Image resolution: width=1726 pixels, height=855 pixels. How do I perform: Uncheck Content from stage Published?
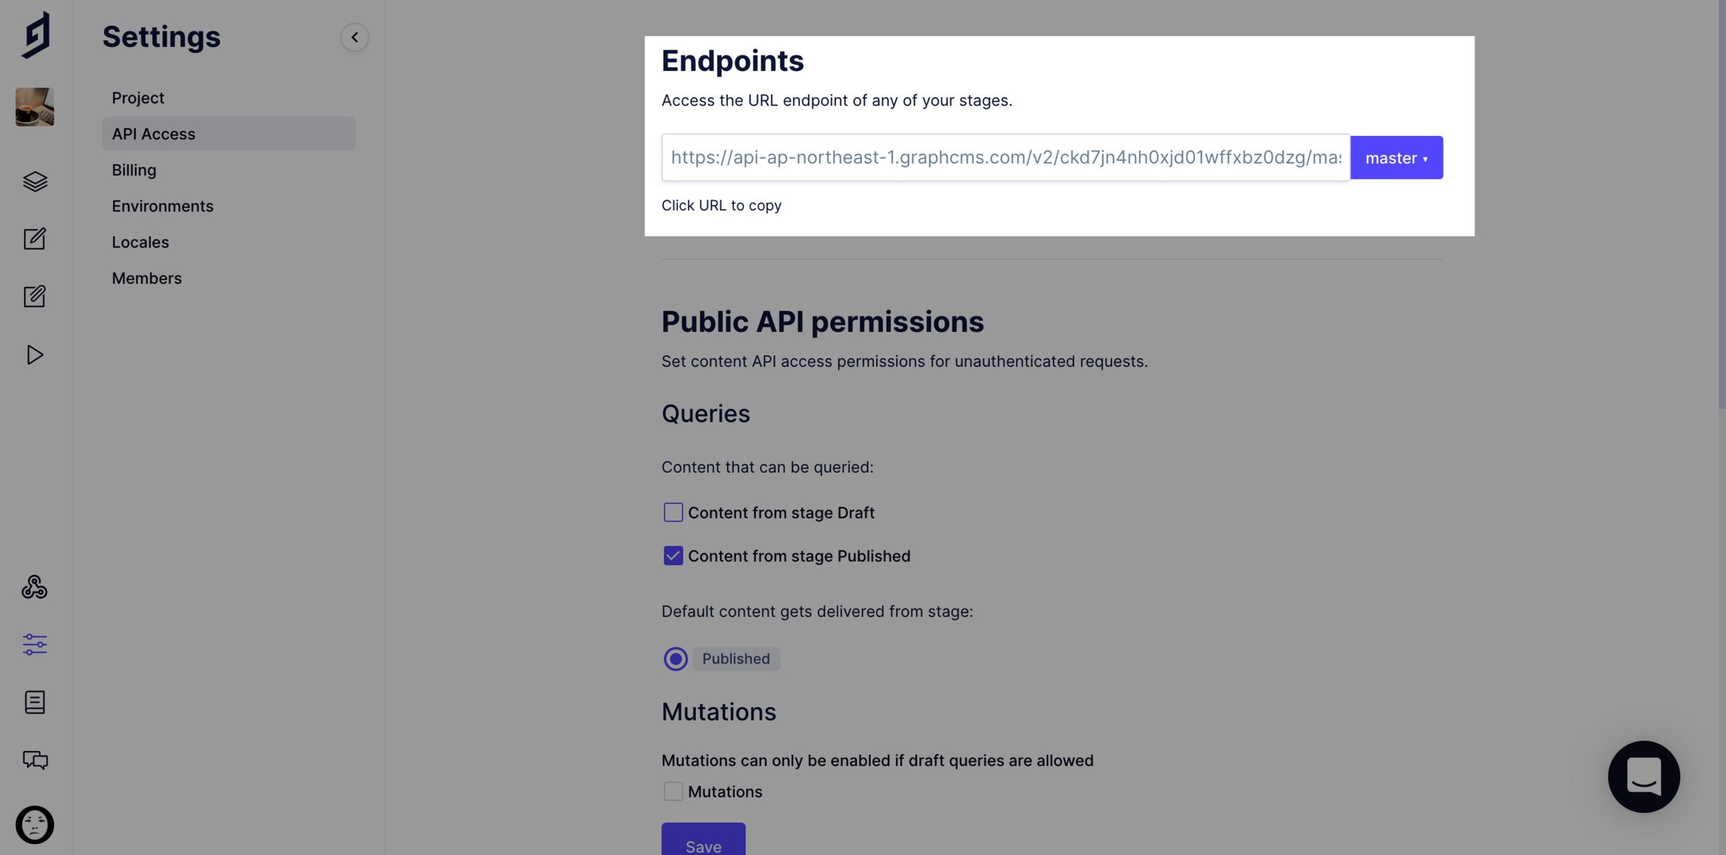point(673,556)
